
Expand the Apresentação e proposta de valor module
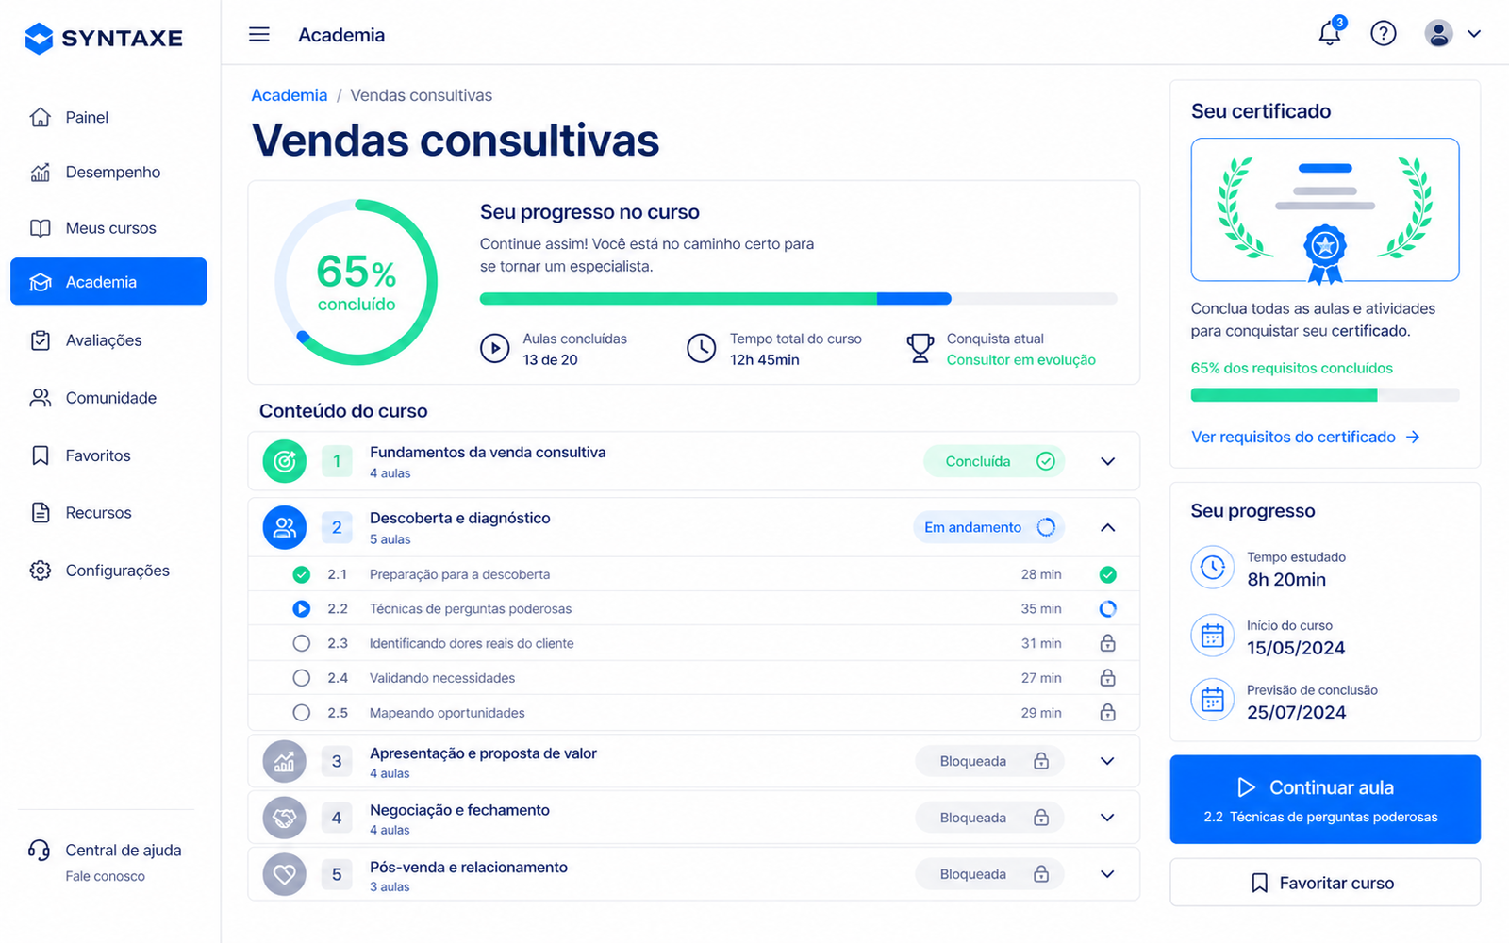coord(1108,761)
